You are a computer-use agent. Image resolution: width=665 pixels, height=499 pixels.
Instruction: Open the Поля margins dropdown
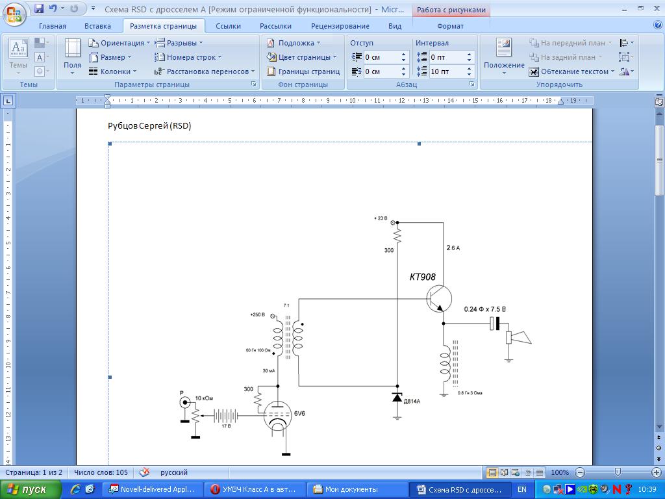click(x=72, y=57)
